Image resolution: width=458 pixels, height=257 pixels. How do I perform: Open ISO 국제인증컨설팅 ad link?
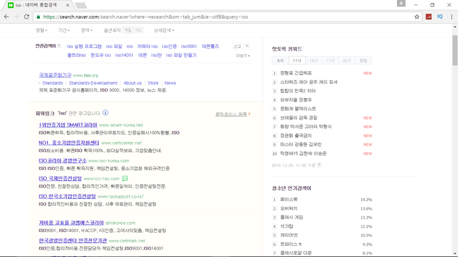(60, 178)
